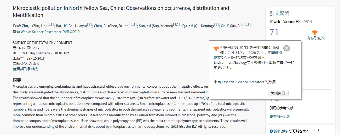This screenshot has height=135, width=340.
Task: Click affiliation superscript [1] after Bai Huaiyu
Action: pos(89,25)
